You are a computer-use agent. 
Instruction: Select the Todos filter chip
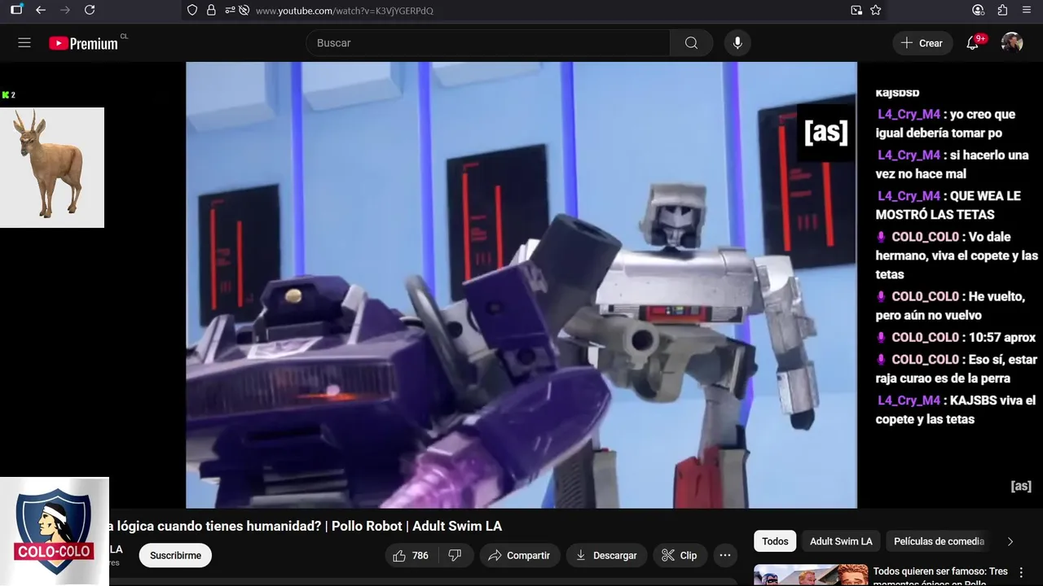click(775, 541)
